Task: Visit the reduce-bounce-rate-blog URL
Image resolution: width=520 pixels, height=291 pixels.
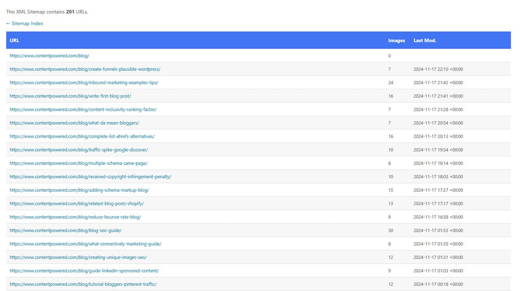Action: tap(75, 217)
